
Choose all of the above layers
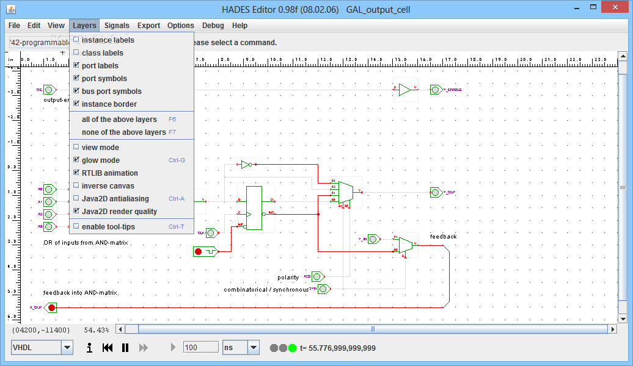click(x=131, y=120)
